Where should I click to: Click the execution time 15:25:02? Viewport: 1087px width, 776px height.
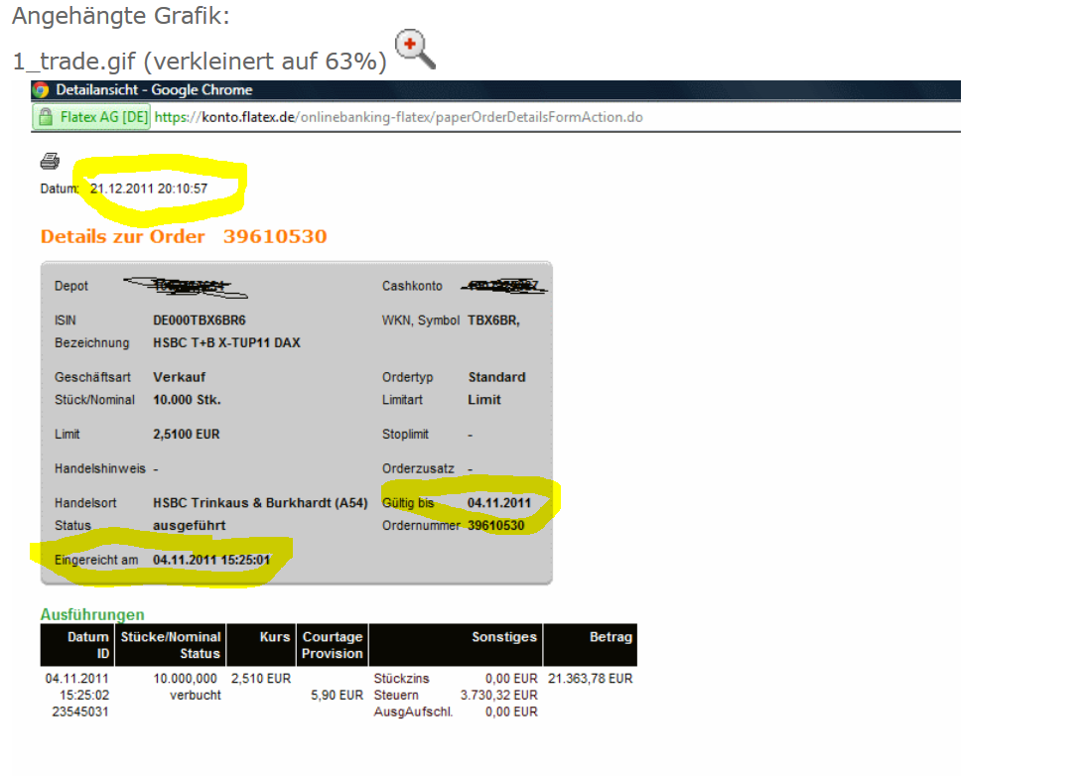tap(84, 695)
